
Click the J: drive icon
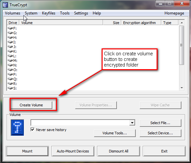(10, 47)
